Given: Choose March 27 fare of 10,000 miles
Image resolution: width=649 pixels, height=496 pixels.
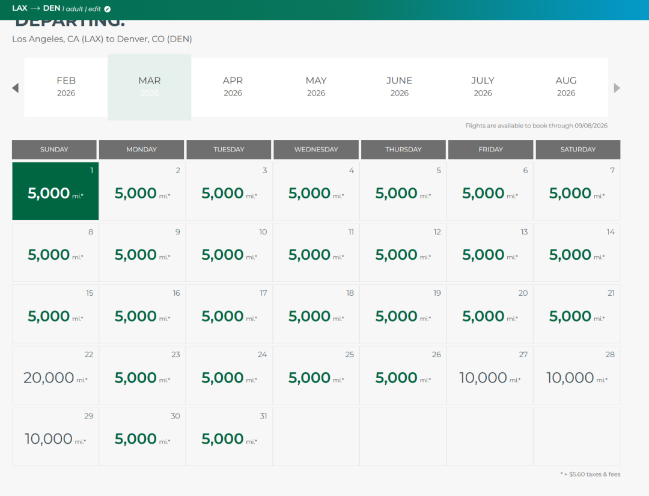Looking at the screenshot, I should pos(490,376).
